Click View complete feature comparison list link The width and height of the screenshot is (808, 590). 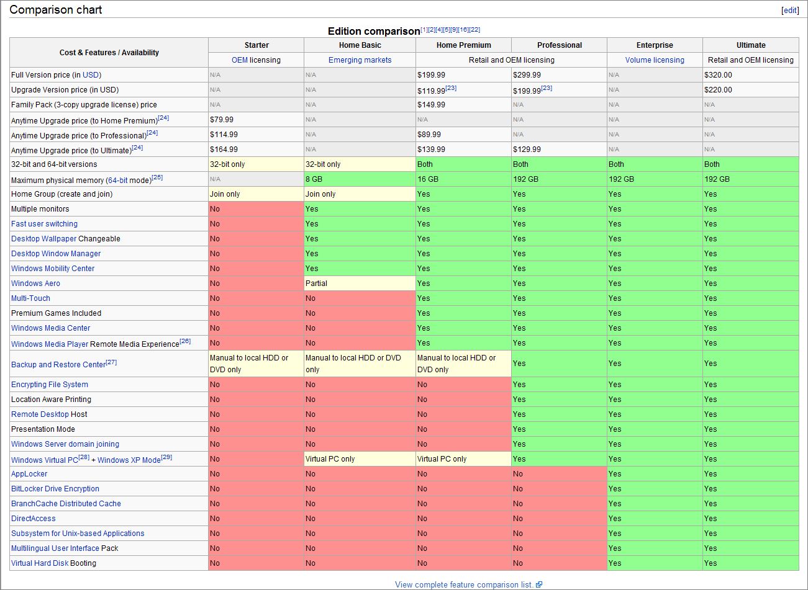(465, 584)
